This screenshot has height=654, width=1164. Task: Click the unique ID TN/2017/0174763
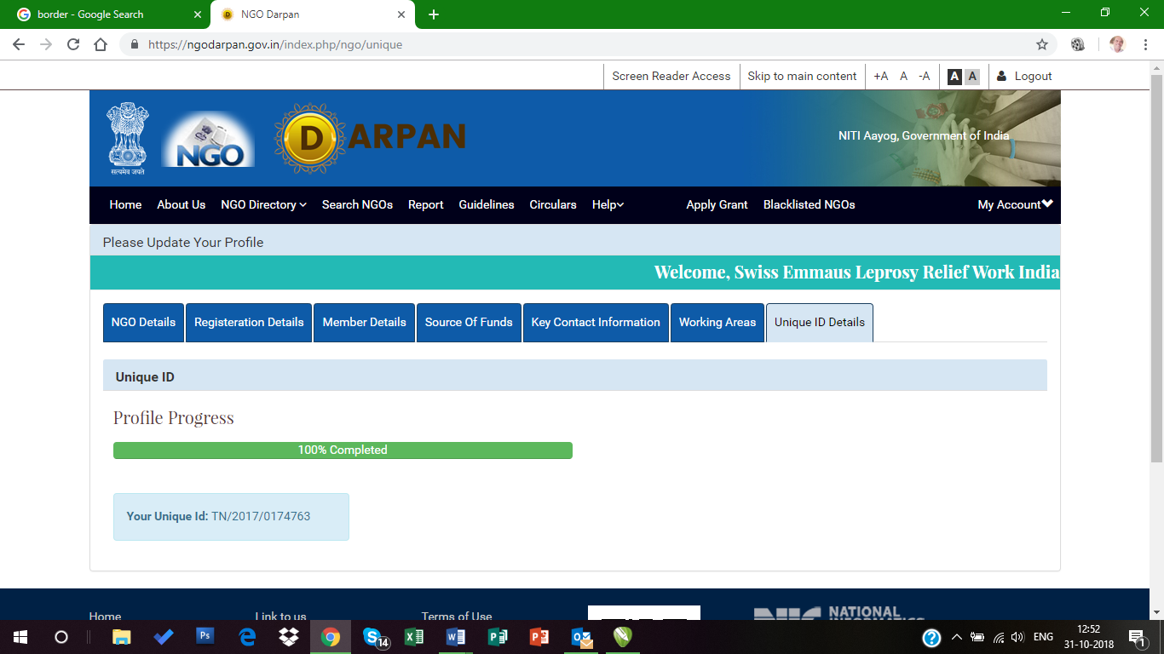pyautogui.click(x=261, y=516)
